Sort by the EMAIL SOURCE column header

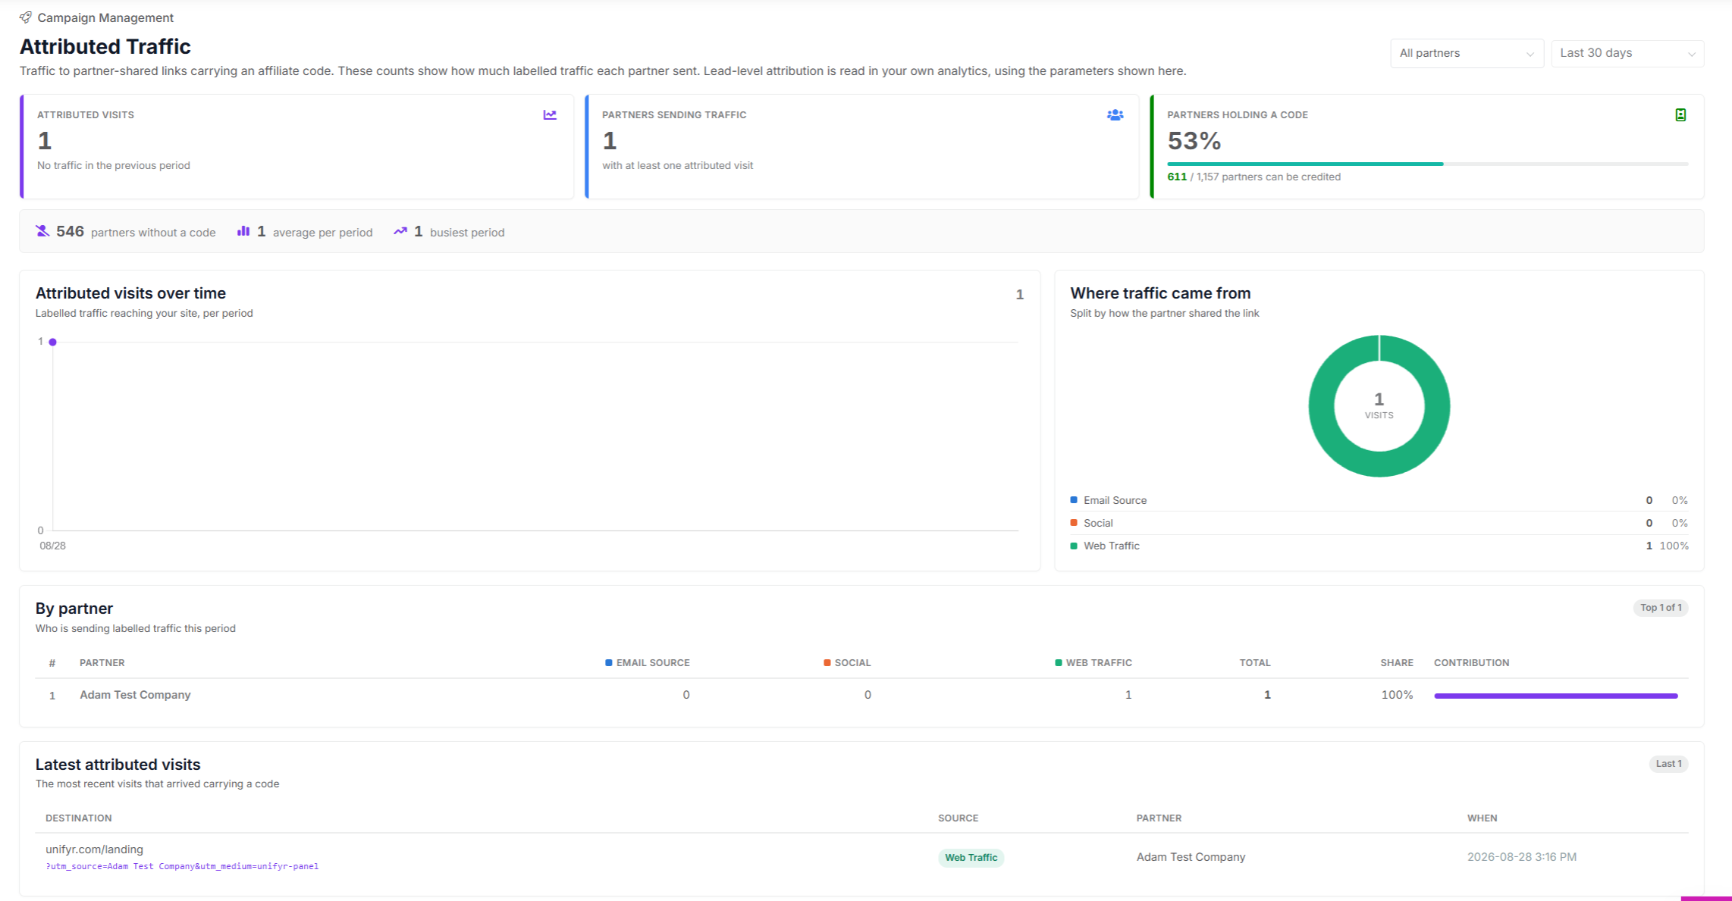coord(647,663)
